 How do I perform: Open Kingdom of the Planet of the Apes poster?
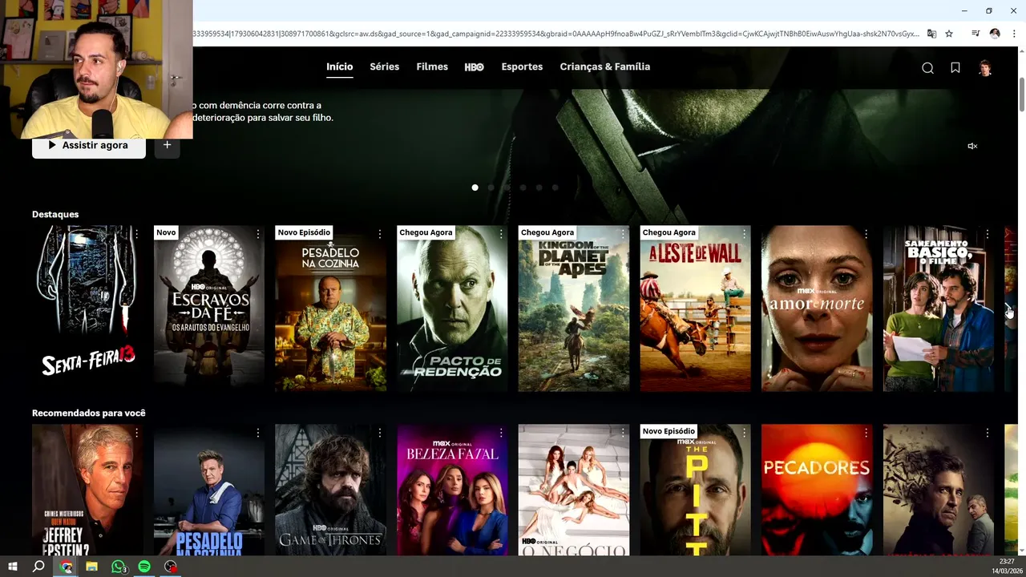click(574, 309)
